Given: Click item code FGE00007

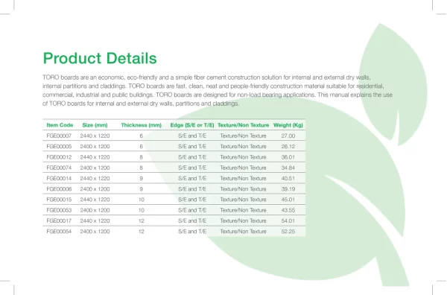Looking at the screenshot, I should pos(59,136).
